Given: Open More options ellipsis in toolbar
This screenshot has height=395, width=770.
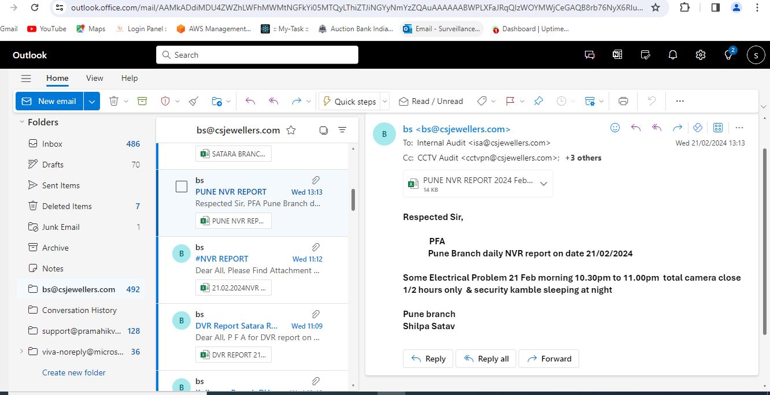Looking at the screenshot, I should tap(680, 101).
